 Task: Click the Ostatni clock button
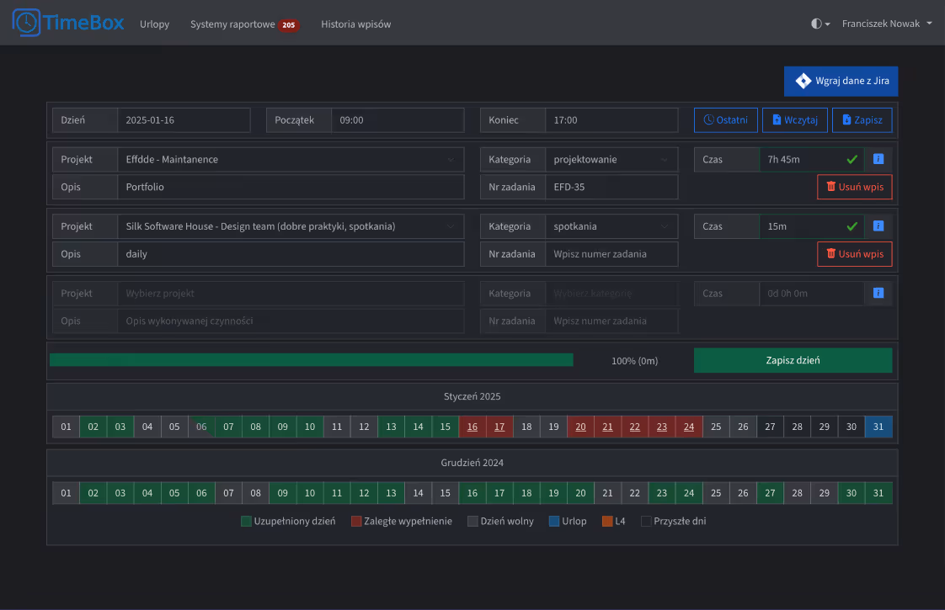[x=725, y=120]
